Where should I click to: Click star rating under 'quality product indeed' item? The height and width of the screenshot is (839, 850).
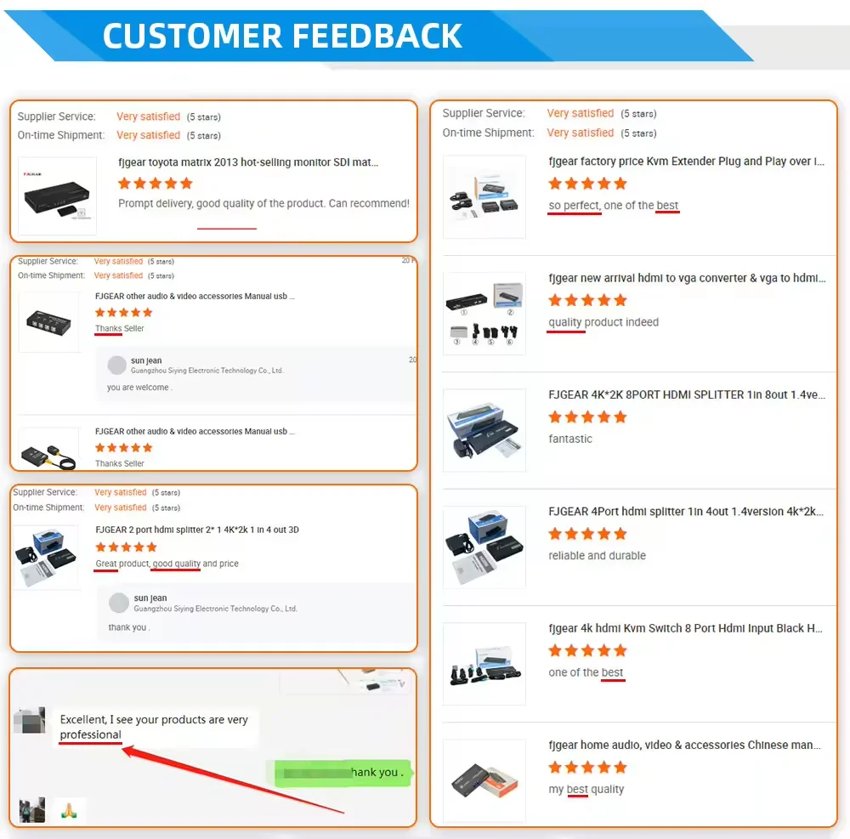coord(587,300)
